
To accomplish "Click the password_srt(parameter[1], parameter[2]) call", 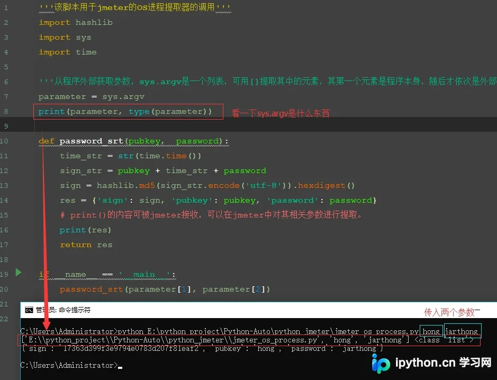I will (x=165, y=289).
